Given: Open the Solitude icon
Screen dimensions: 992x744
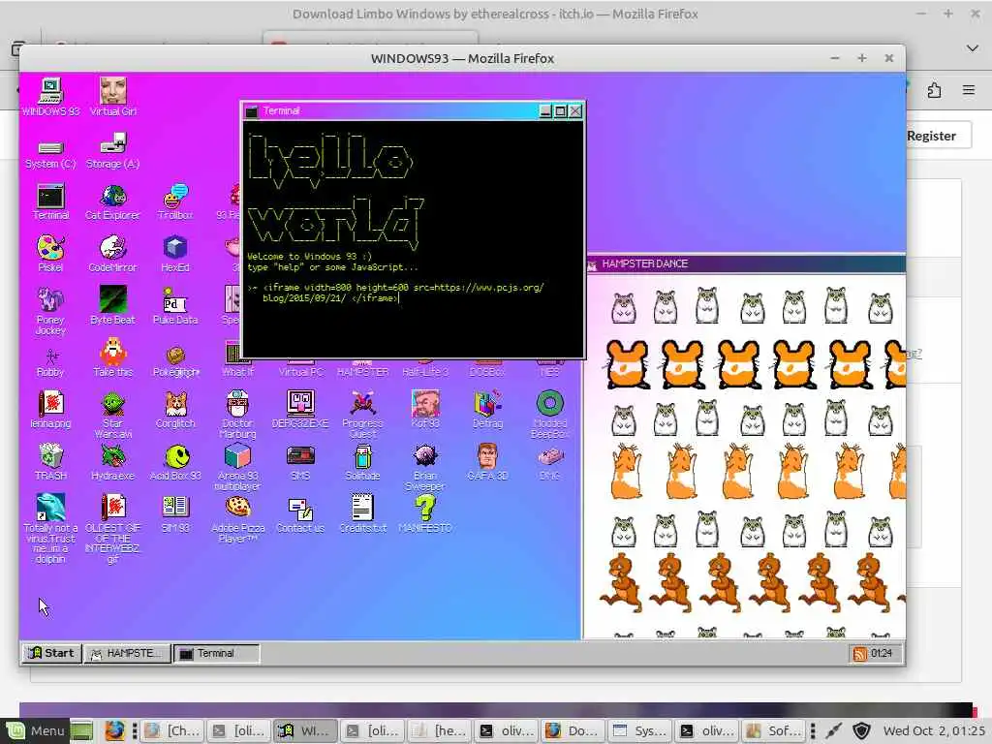Looking at the screenshot, I should coord(362,461).
